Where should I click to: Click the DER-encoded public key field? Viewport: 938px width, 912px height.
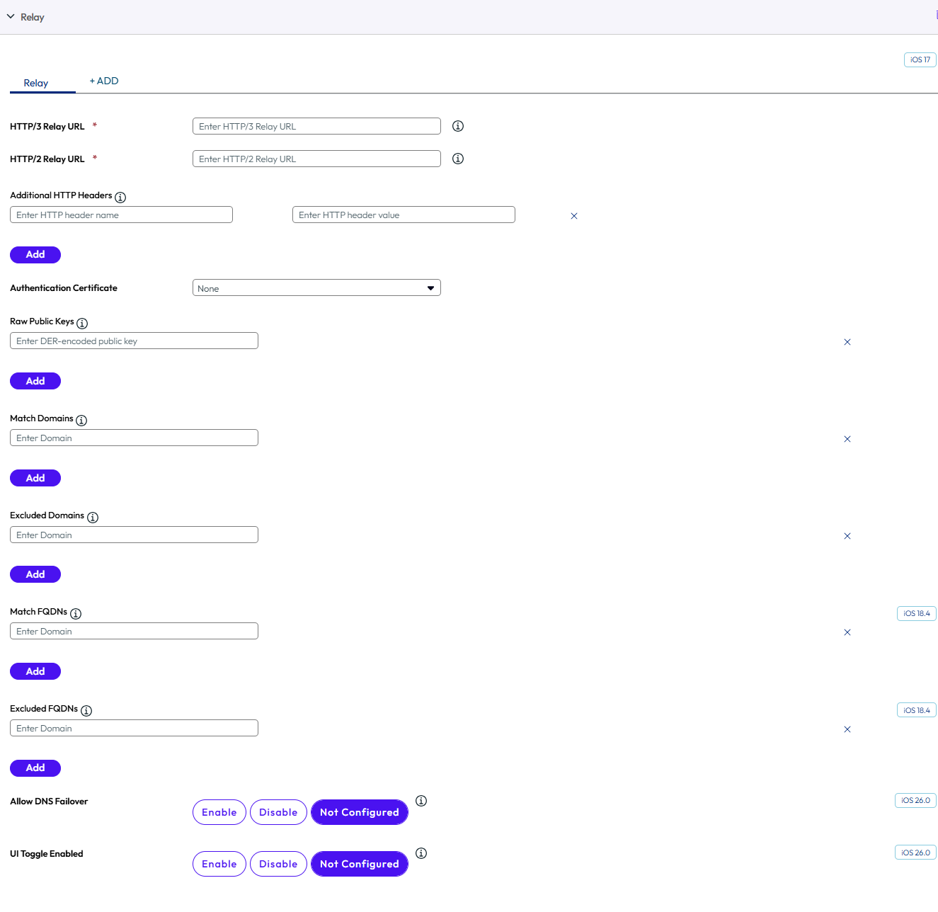[x=134, y=341]
